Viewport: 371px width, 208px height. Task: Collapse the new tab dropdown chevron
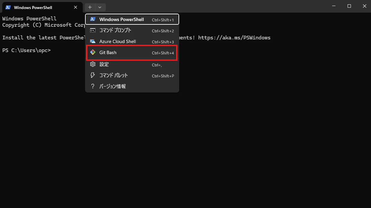100,7
